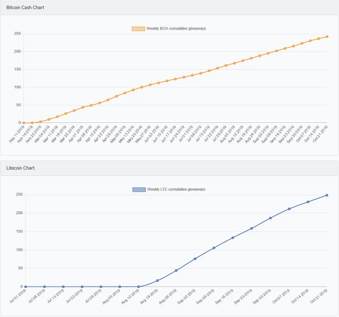Select the LTC data point for Oct 14 2019

[308, 202]
